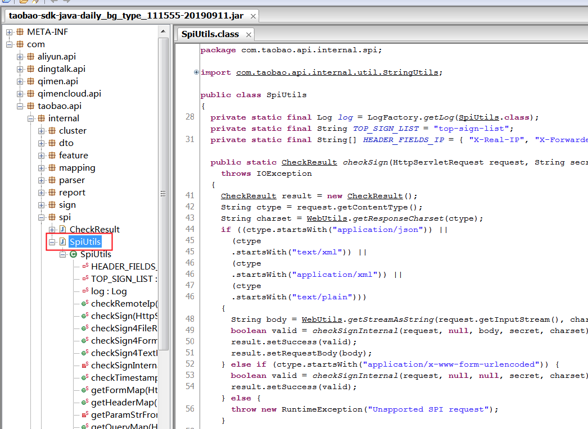Click the checkRemoteIp method icon
This screenshot has height=429, width=588.
(x=85, y=303)
